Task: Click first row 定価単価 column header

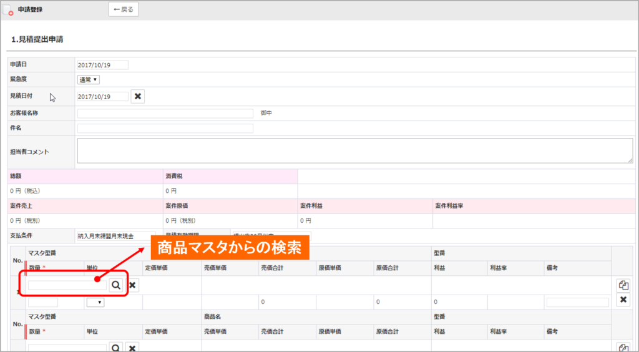Action: coord(172,268)
